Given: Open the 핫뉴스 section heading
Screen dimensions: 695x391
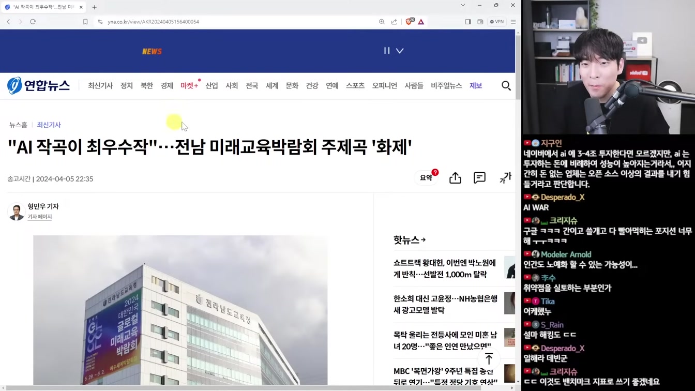Looking at the screenshot, I should coord(410,240).
